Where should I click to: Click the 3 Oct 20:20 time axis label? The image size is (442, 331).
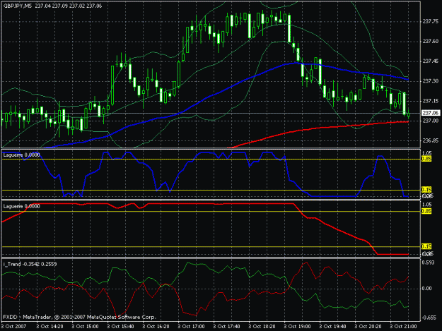pos(368,327)
